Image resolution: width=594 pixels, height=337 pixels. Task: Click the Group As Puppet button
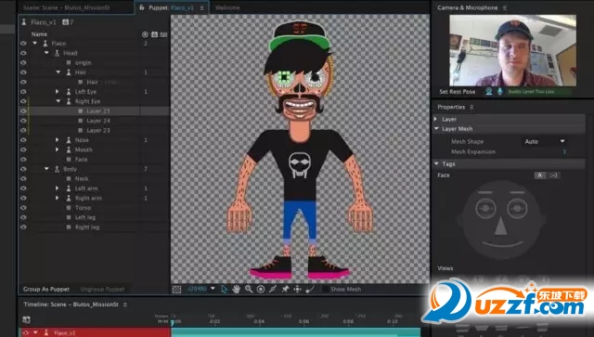tap(46, 290)
